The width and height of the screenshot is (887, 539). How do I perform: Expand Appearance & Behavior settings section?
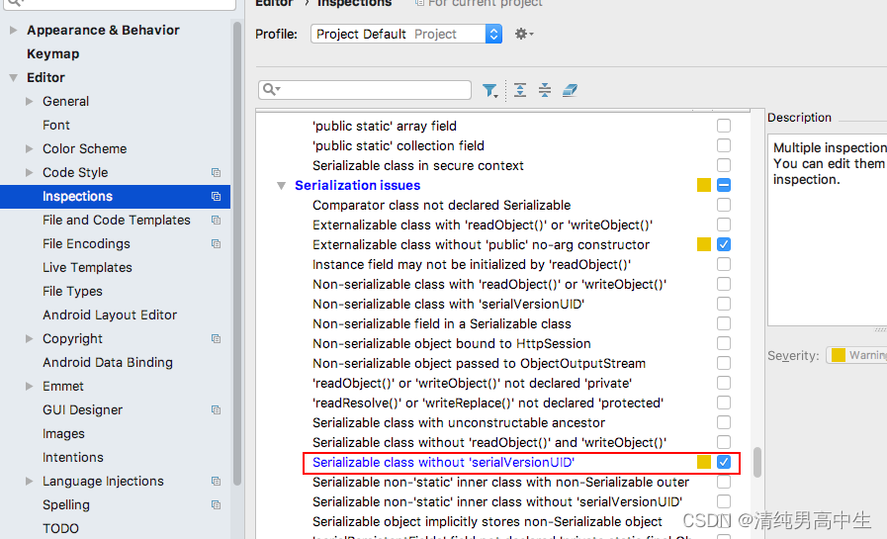click(14, 30)
